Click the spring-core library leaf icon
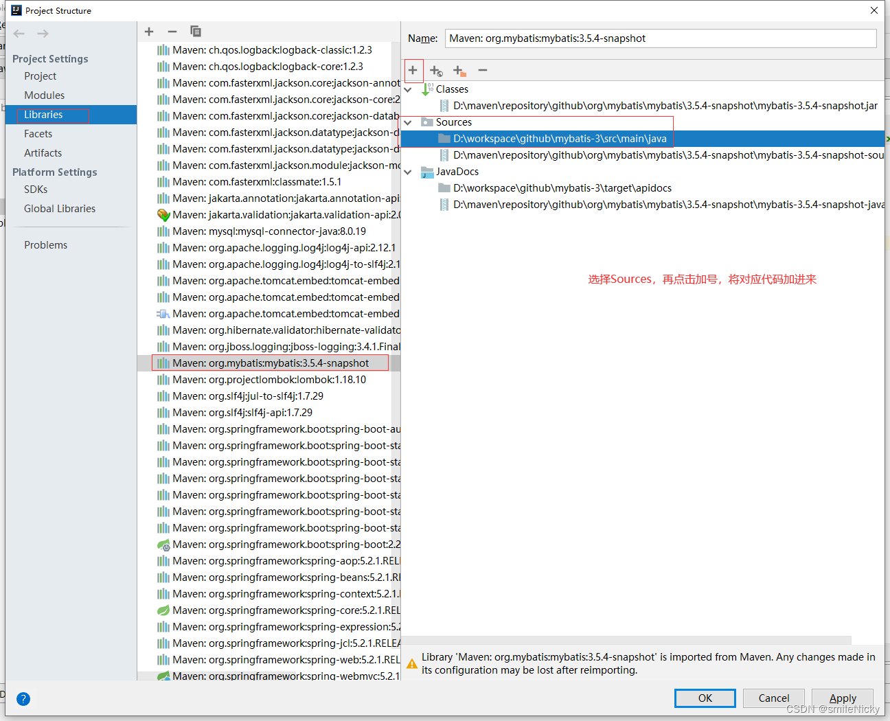Screen dimensions: 890x721 coord(163,610)
